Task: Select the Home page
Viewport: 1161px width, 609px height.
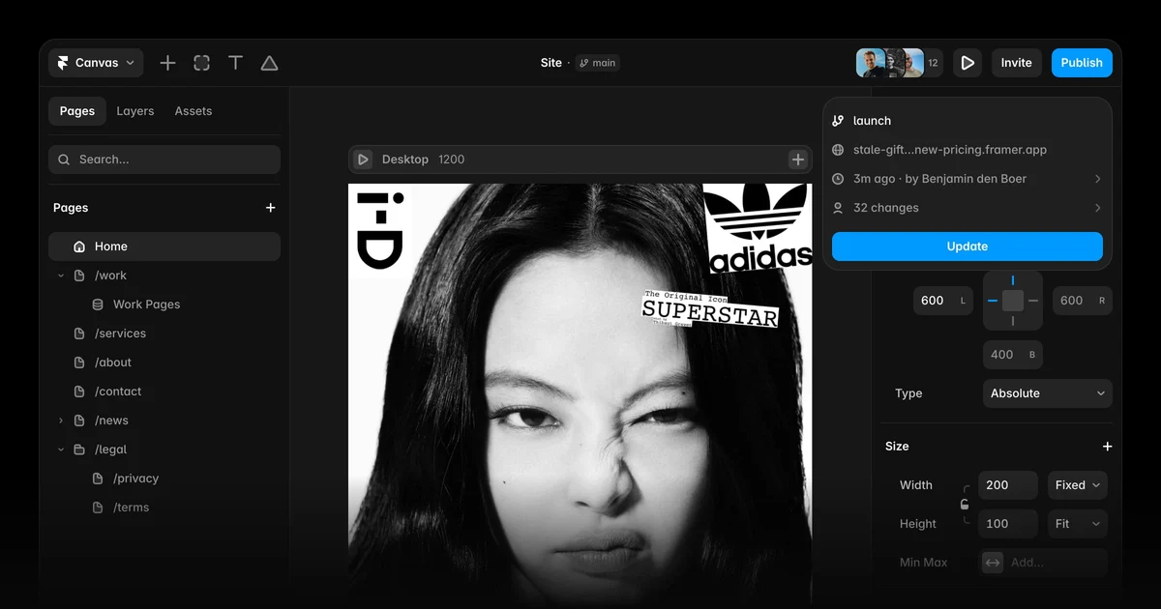Action: point(164,246)
